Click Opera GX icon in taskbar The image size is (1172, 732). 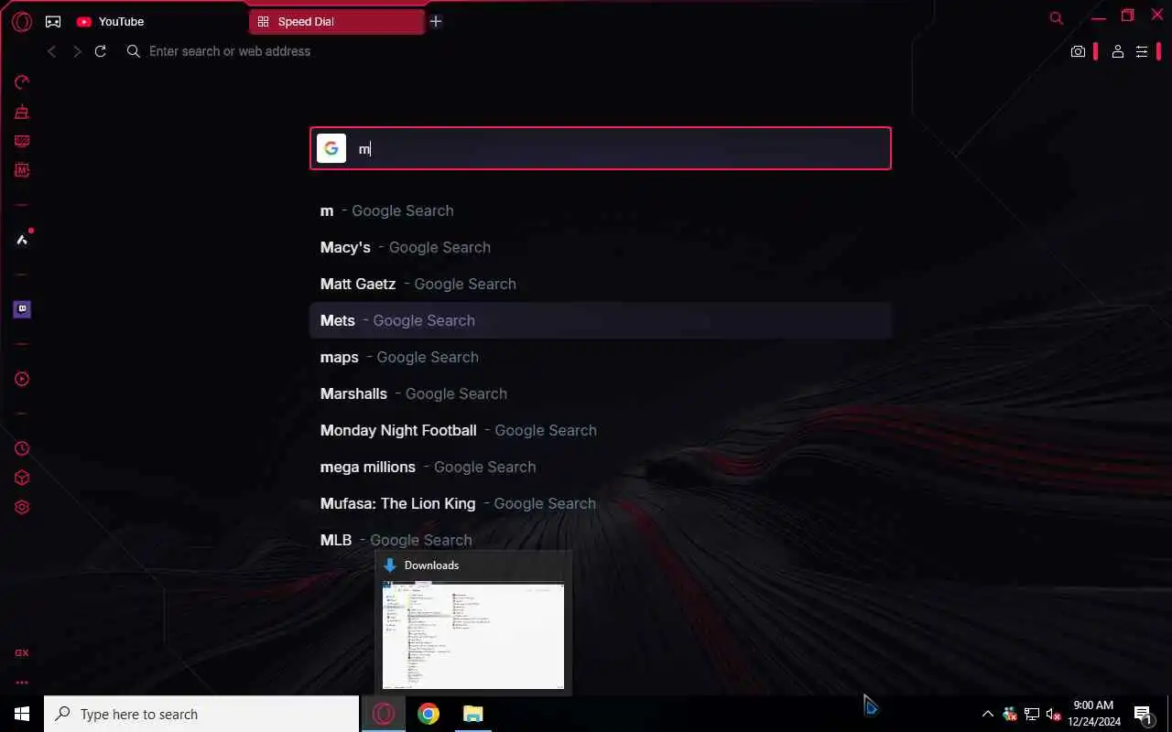tap(384, 714)
